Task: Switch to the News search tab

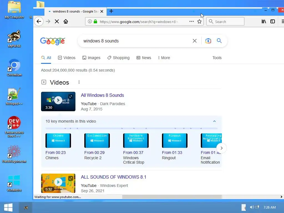Action: pos(144,58)
